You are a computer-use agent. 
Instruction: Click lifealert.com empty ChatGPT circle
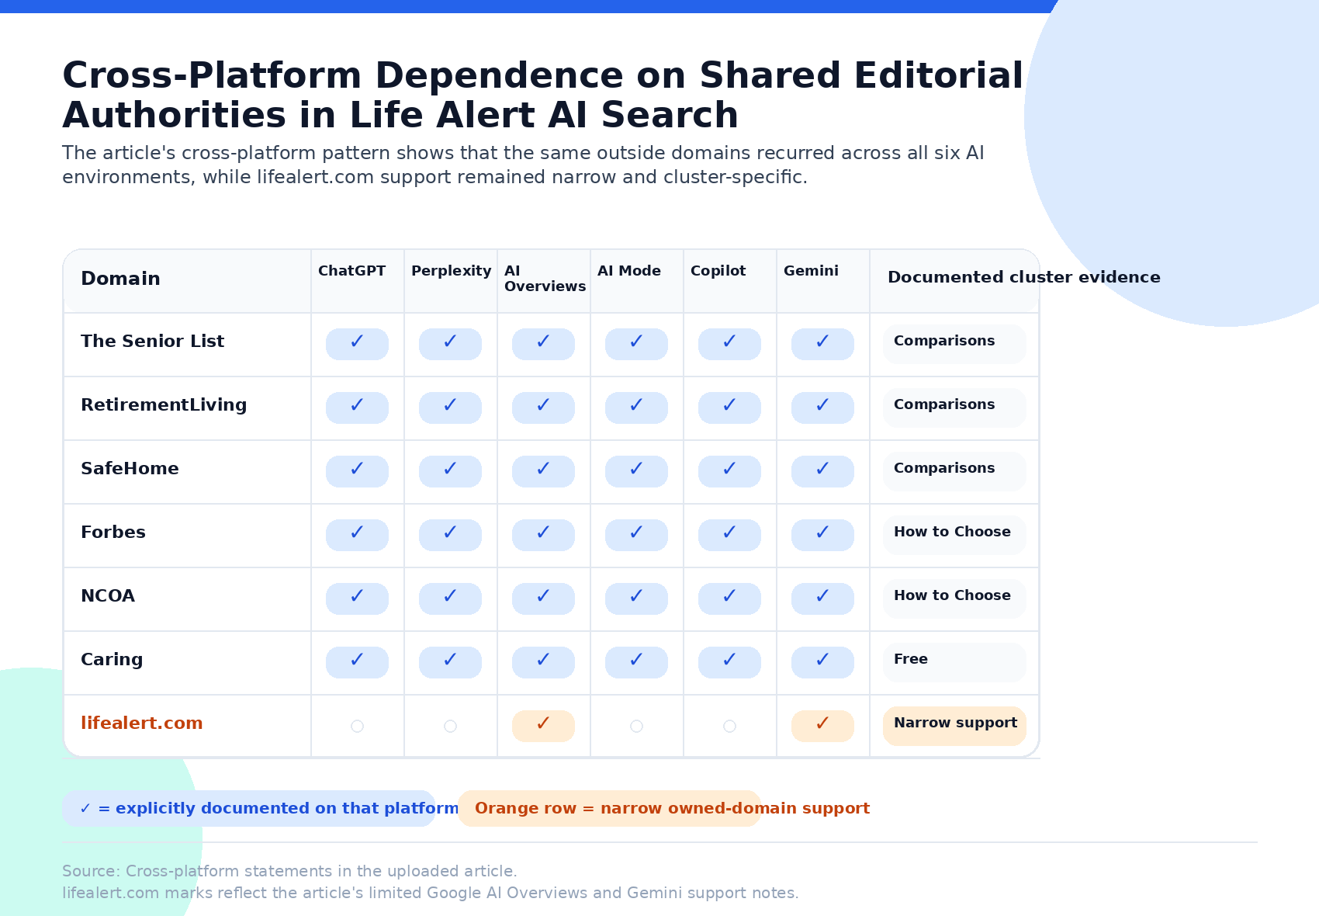coord(357,726)
